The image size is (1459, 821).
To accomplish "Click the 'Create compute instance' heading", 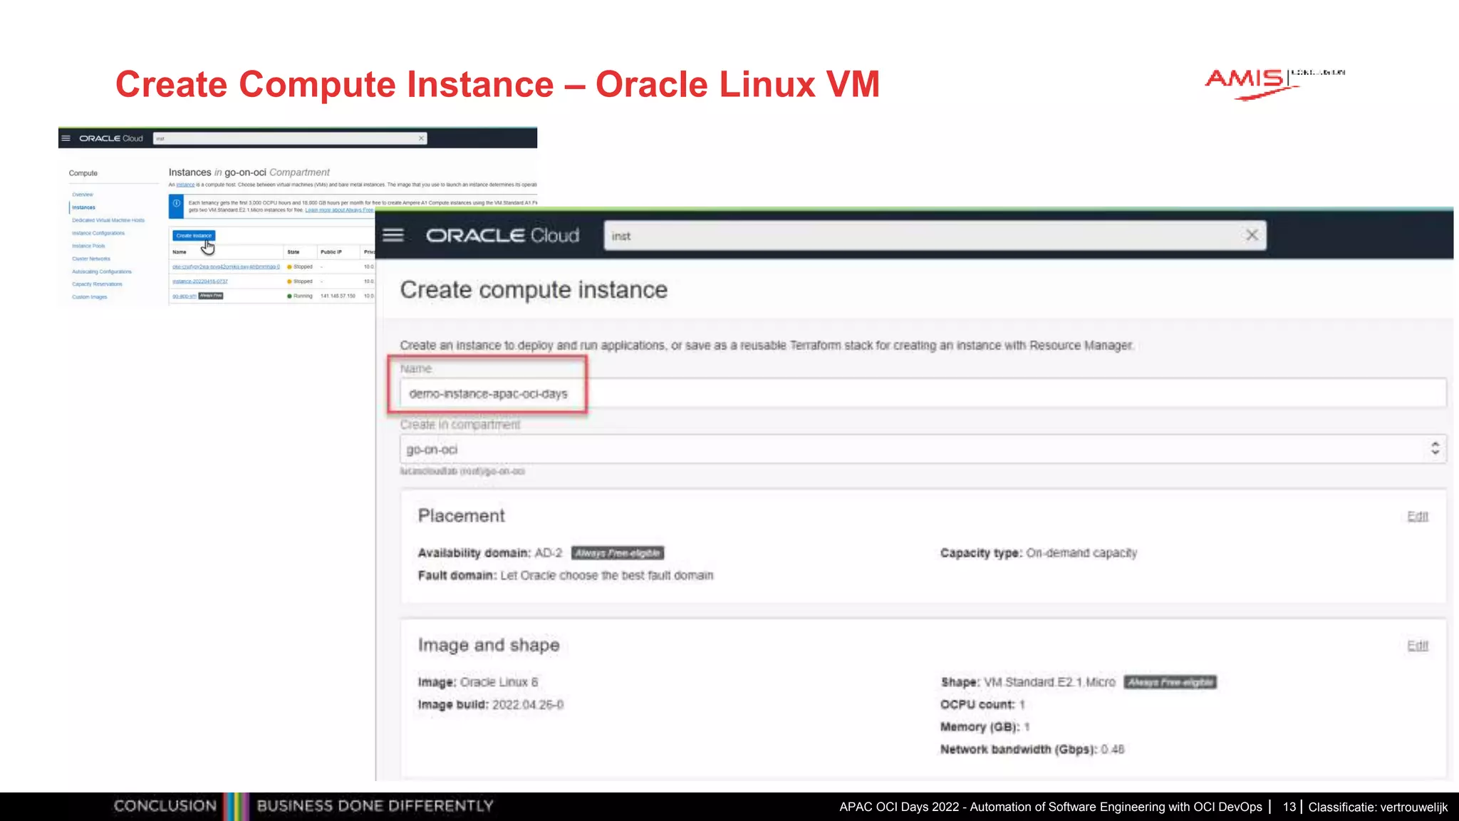I will [534, 290].
